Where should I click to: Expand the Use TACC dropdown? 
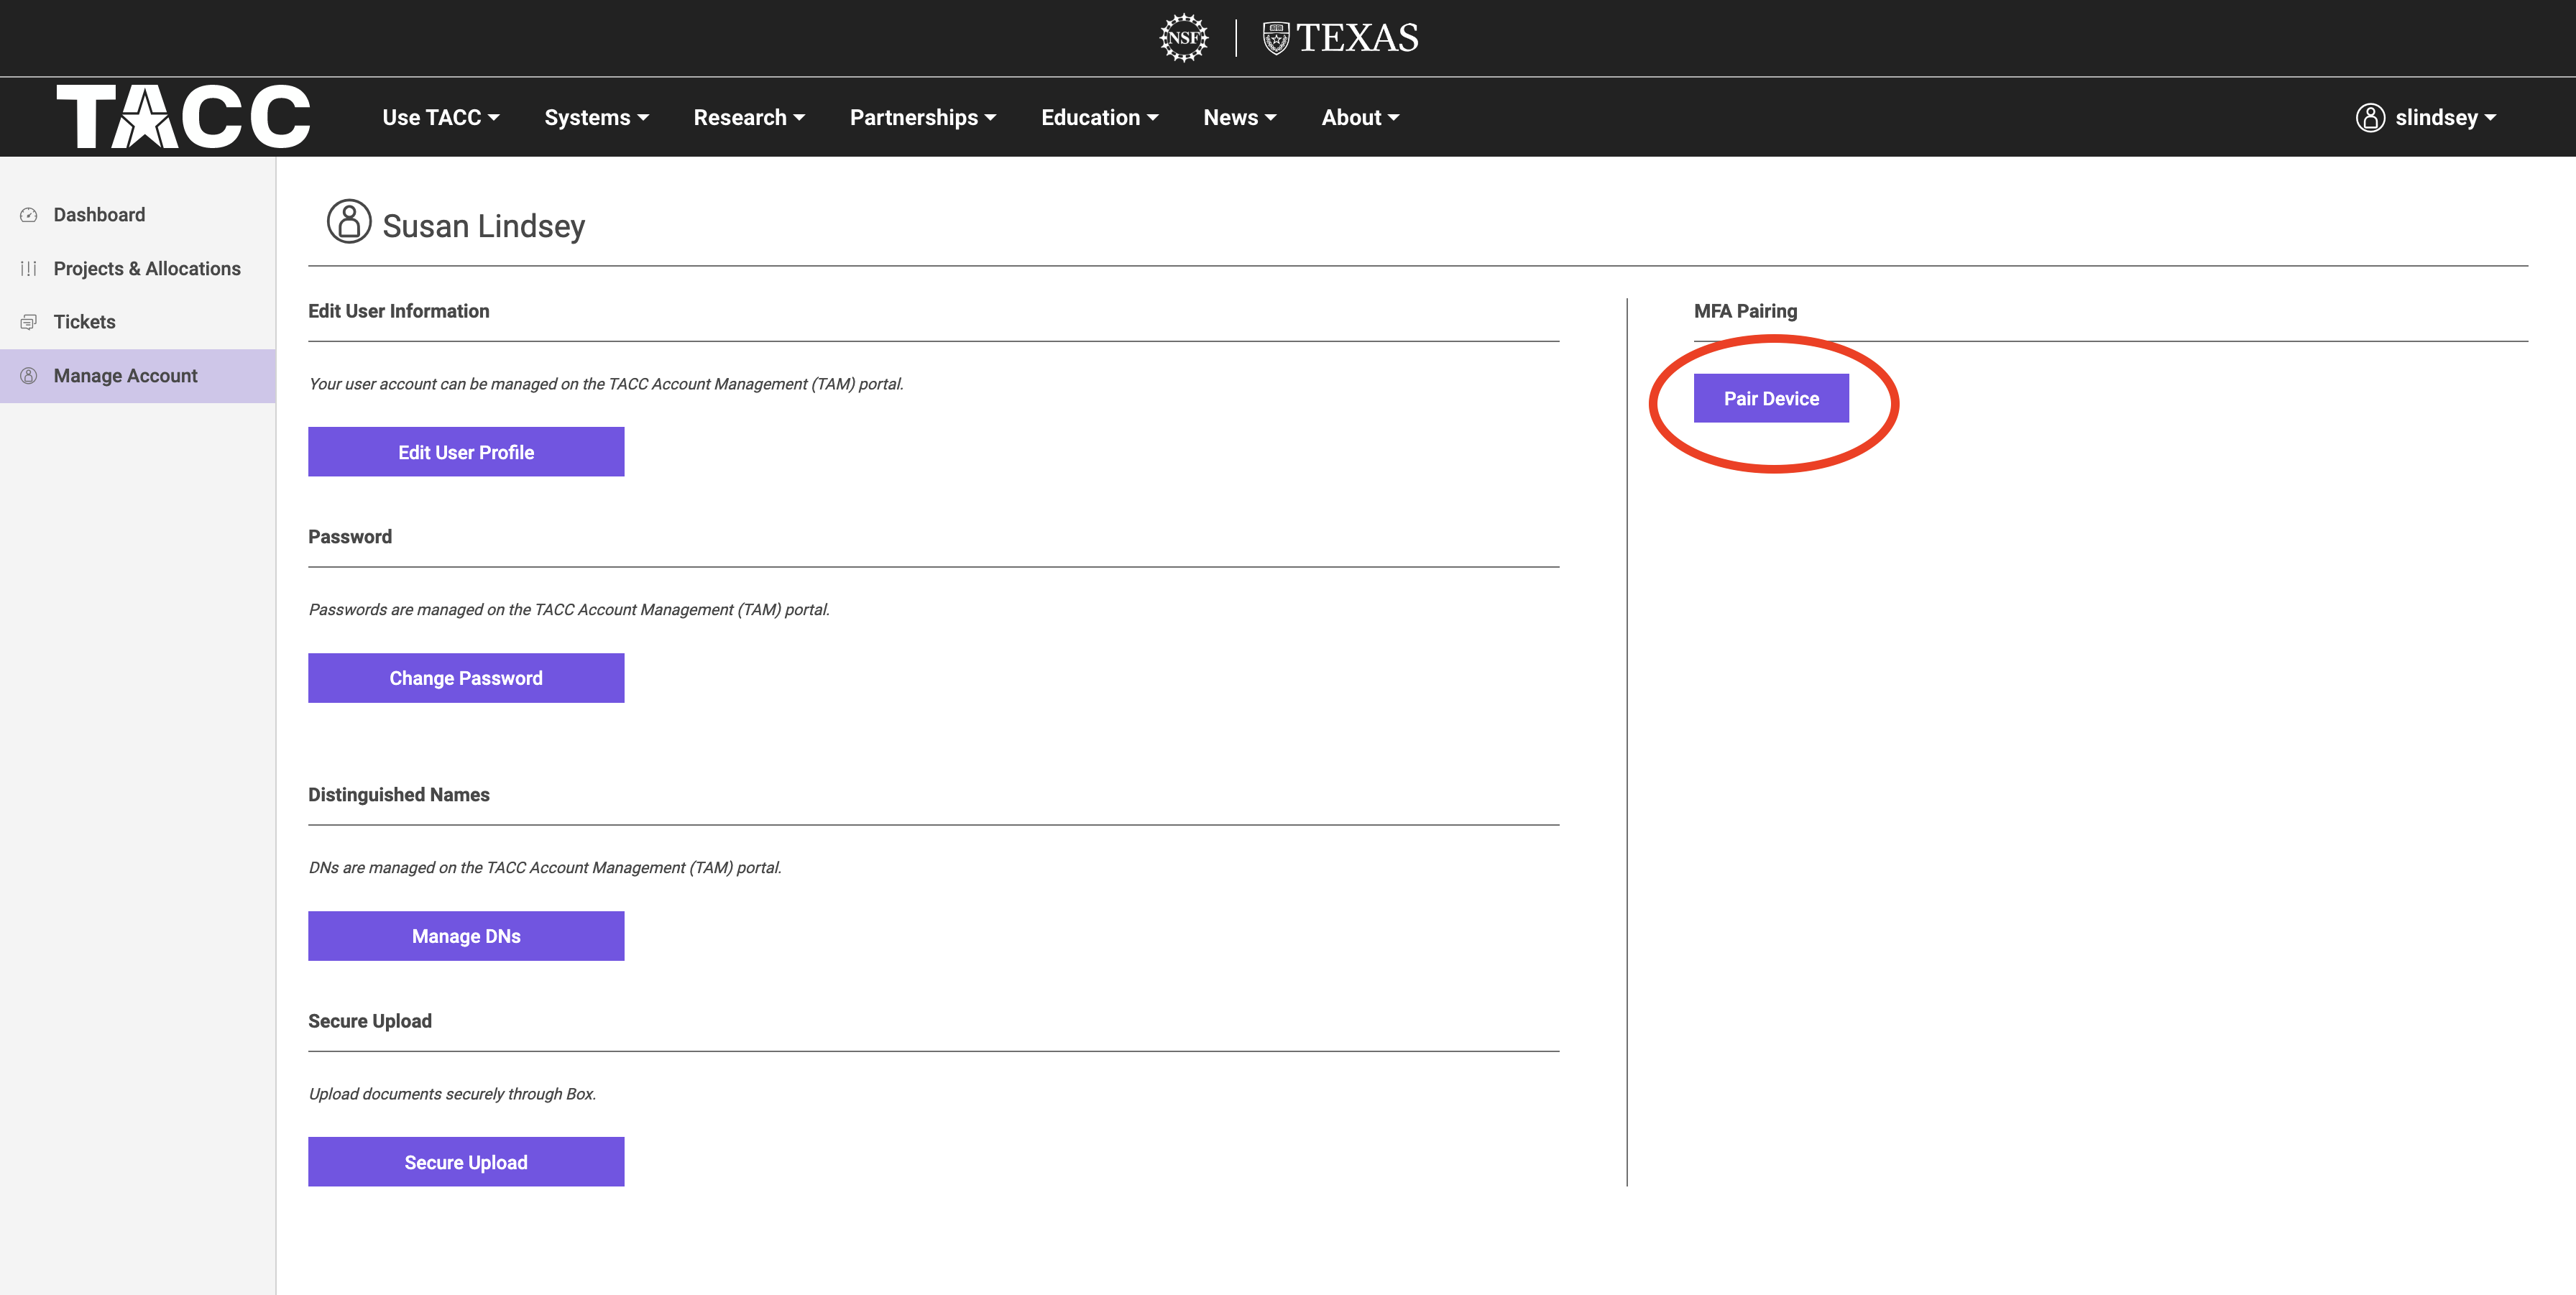point(440,118)
